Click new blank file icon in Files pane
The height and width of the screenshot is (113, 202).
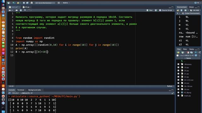tap(182, 52)
